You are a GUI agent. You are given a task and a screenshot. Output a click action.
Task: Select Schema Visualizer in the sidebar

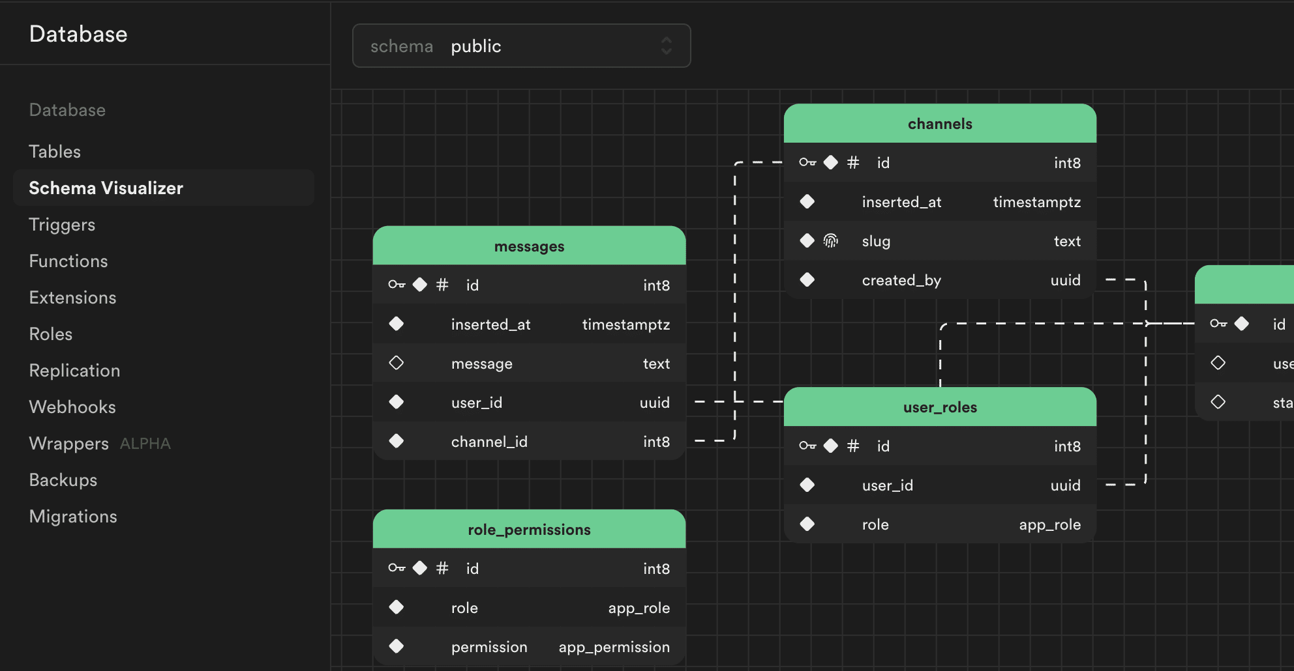point(106,188)
